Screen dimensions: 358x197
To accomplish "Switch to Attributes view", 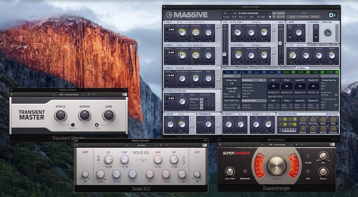I will (x=304, y=17).
